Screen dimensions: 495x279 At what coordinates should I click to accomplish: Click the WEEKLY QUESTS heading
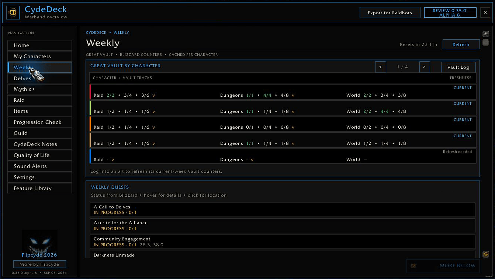tap(110, 187)
